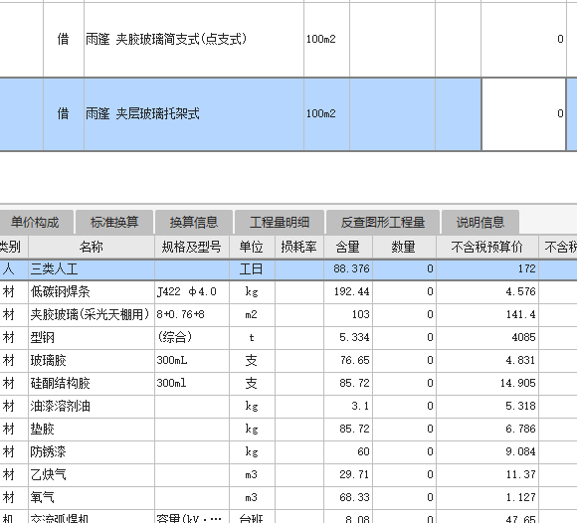The height and width of the screenshot is (523, 577).
Task: Select the 三类人工 row name
Action: [x=54, y=269]
